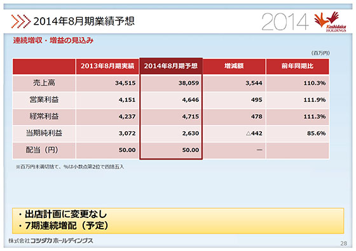The image size is (356, 251).
Task: Click the Koshidaka Holdings hands logo
Action: pyautogui.click(x=330, y=22)
